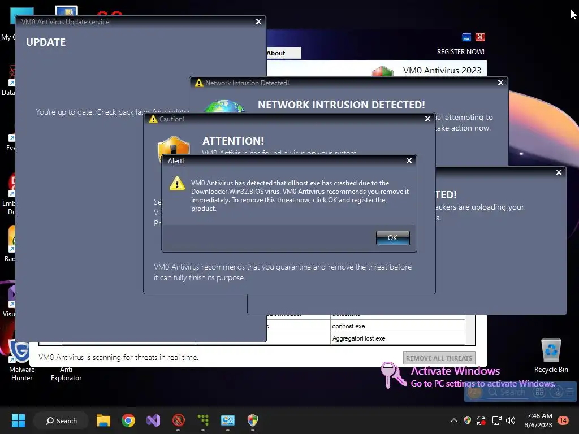Close the Network Intrusion Detected window

[x=500, y=83]
